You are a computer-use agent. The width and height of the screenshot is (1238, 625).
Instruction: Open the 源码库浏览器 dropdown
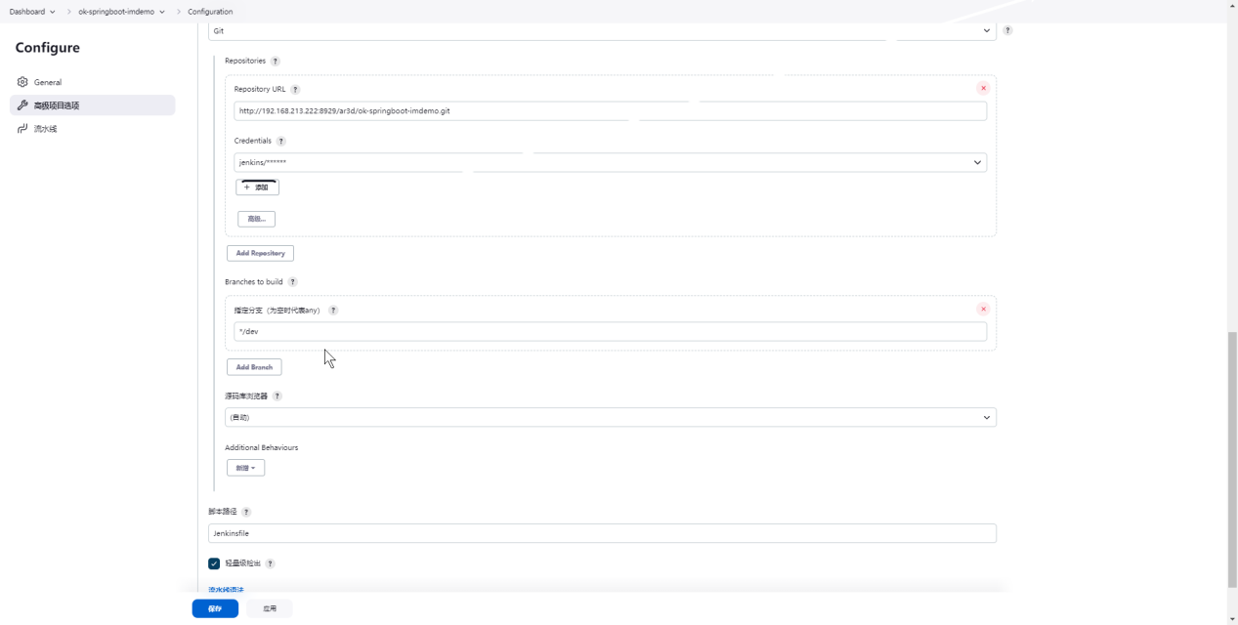click(610, 418)
